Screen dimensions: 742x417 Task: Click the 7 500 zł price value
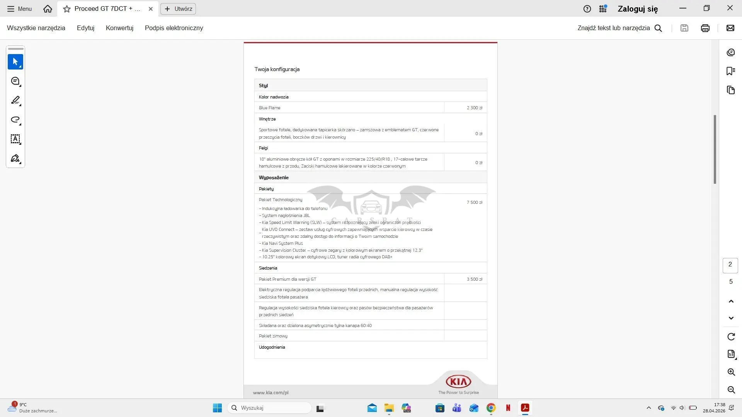pyautogui.click(x=475, y=202)
